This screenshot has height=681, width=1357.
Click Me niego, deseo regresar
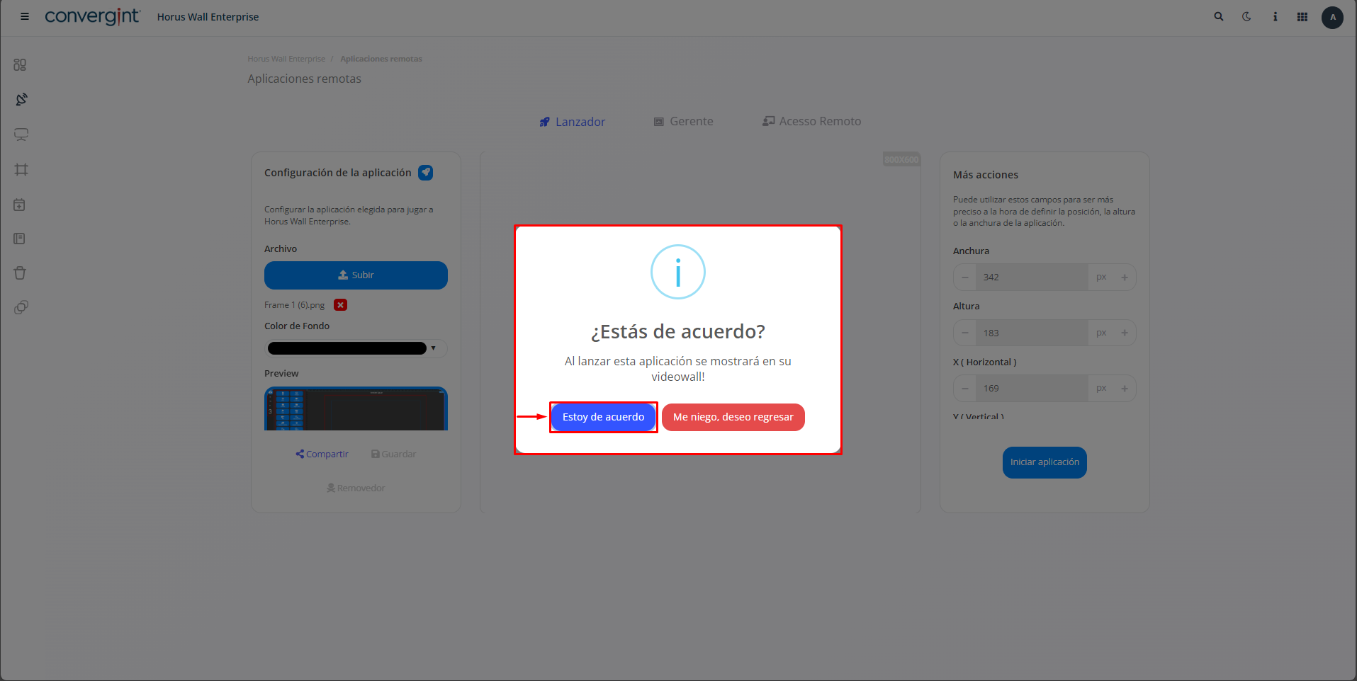point(733,417)
